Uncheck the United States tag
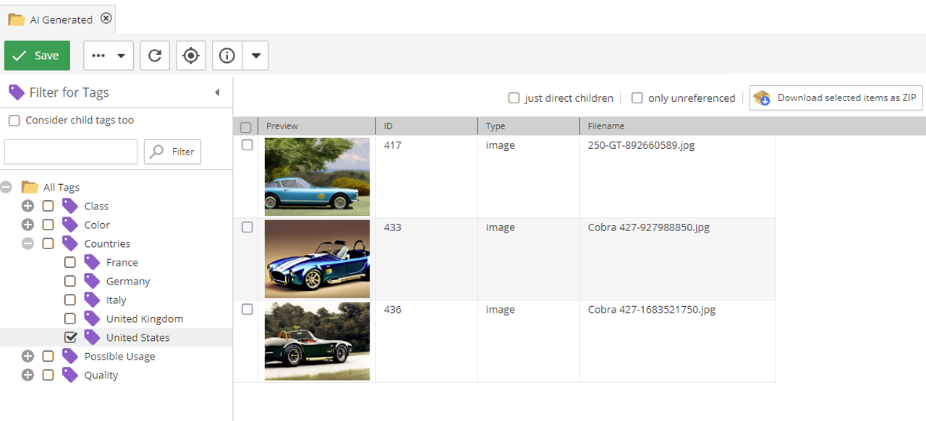926x421 pixels. (x=69, y=337)
